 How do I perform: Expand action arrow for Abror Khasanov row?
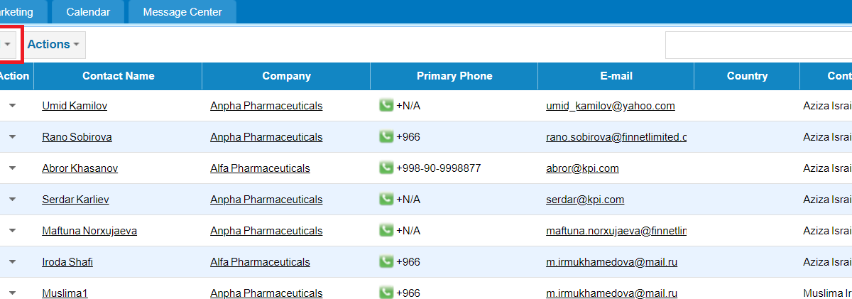pos(12,168)
